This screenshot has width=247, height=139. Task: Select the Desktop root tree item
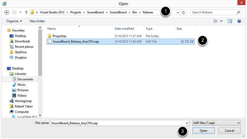(18, 69)
